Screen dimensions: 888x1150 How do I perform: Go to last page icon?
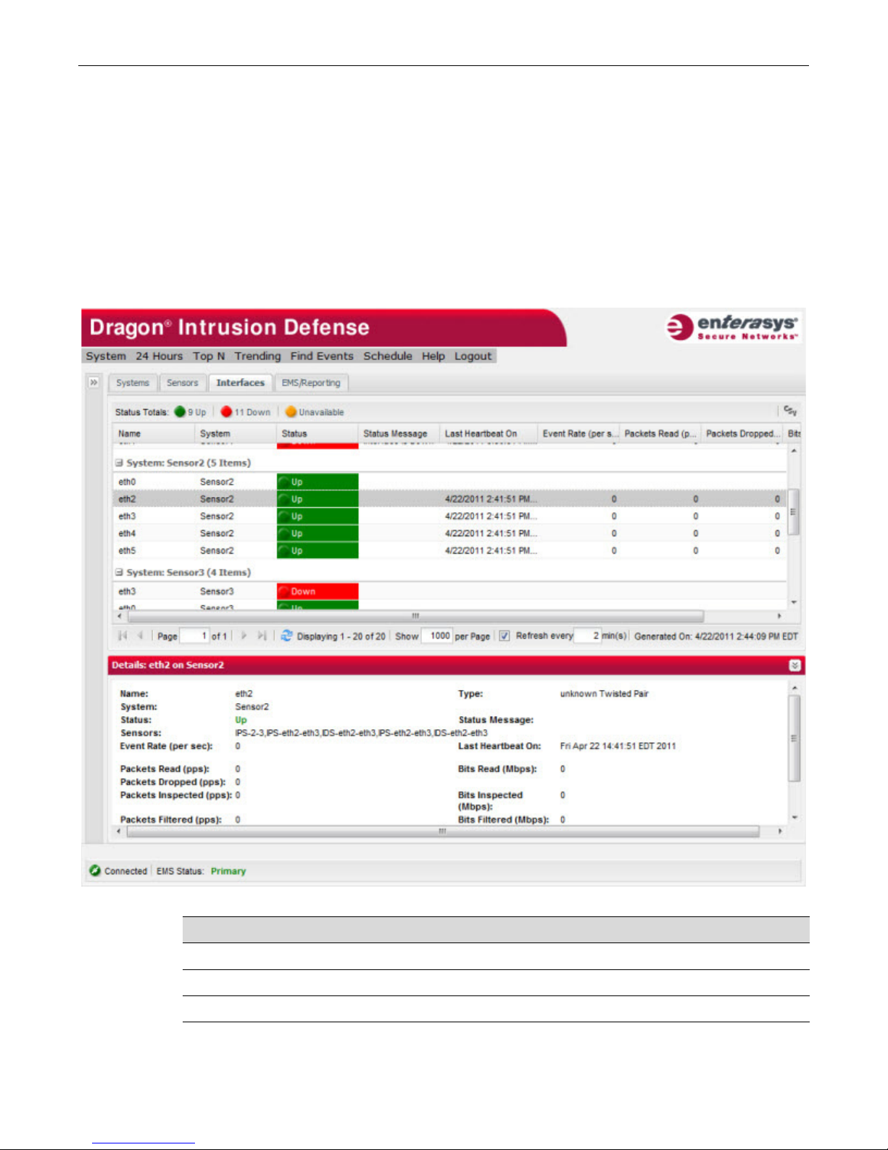point(262,636)
